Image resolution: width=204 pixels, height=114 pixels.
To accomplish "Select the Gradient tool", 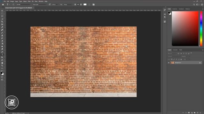I will coord(2,44).
